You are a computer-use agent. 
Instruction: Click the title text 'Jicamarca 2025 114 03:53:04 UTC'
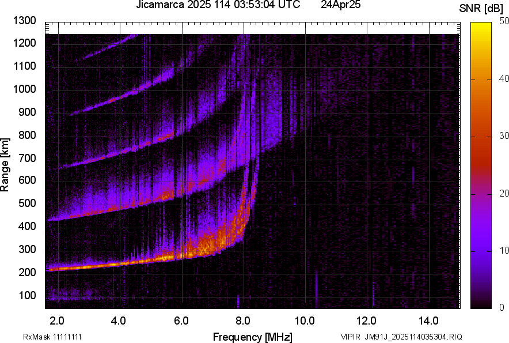click(218, 5)
